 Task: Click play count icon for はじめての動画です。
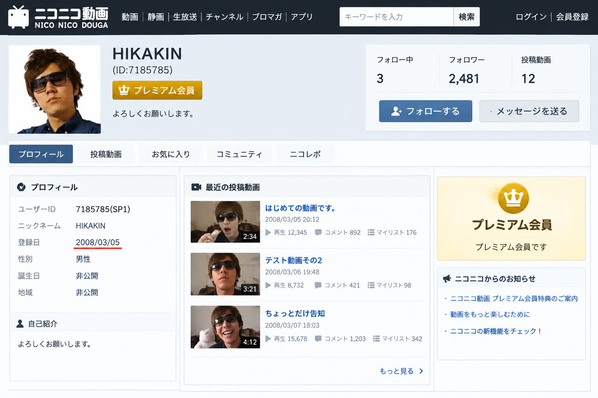pos(268,232)
